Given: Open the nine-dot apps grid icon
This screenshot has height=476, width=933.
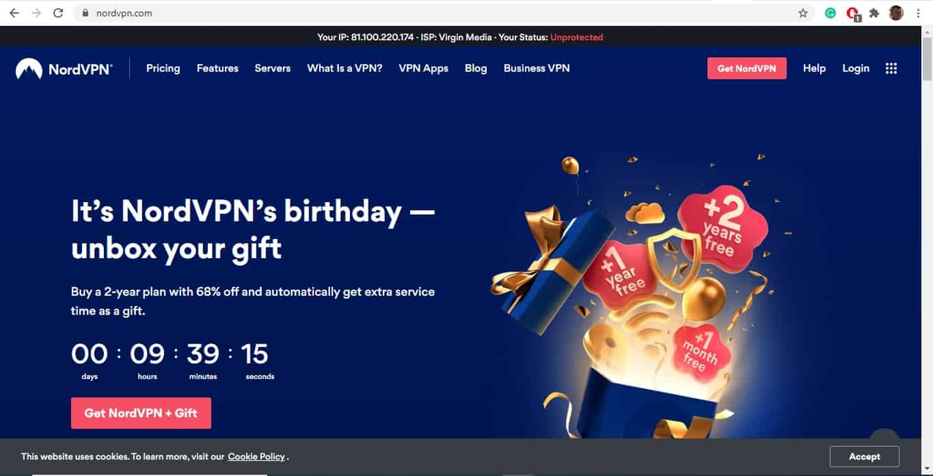Looking at the screenshot, I should (891, 68).
